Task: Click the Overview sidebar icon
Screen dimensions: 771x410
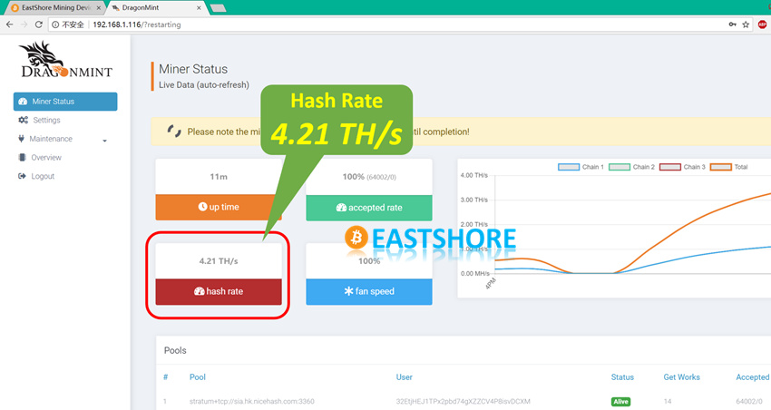Action: pos(22,157)
